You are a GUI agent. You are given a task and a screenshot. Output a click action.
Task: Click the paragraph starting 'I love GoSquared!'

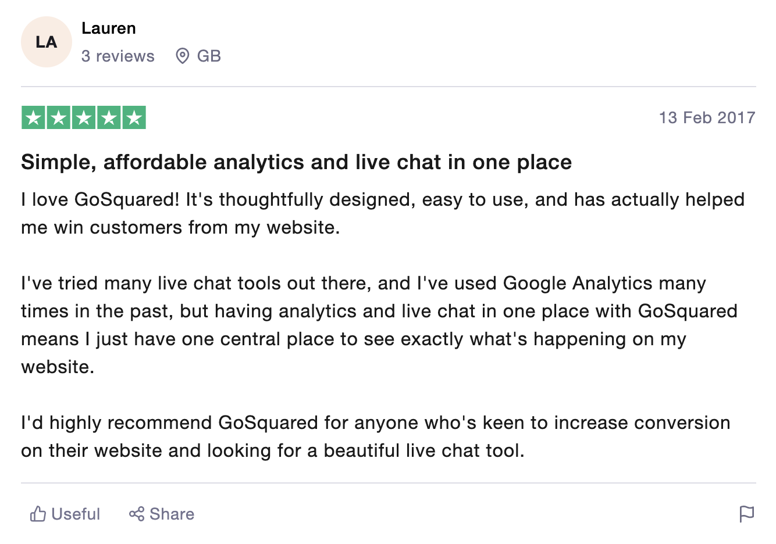tap(383, 213)
